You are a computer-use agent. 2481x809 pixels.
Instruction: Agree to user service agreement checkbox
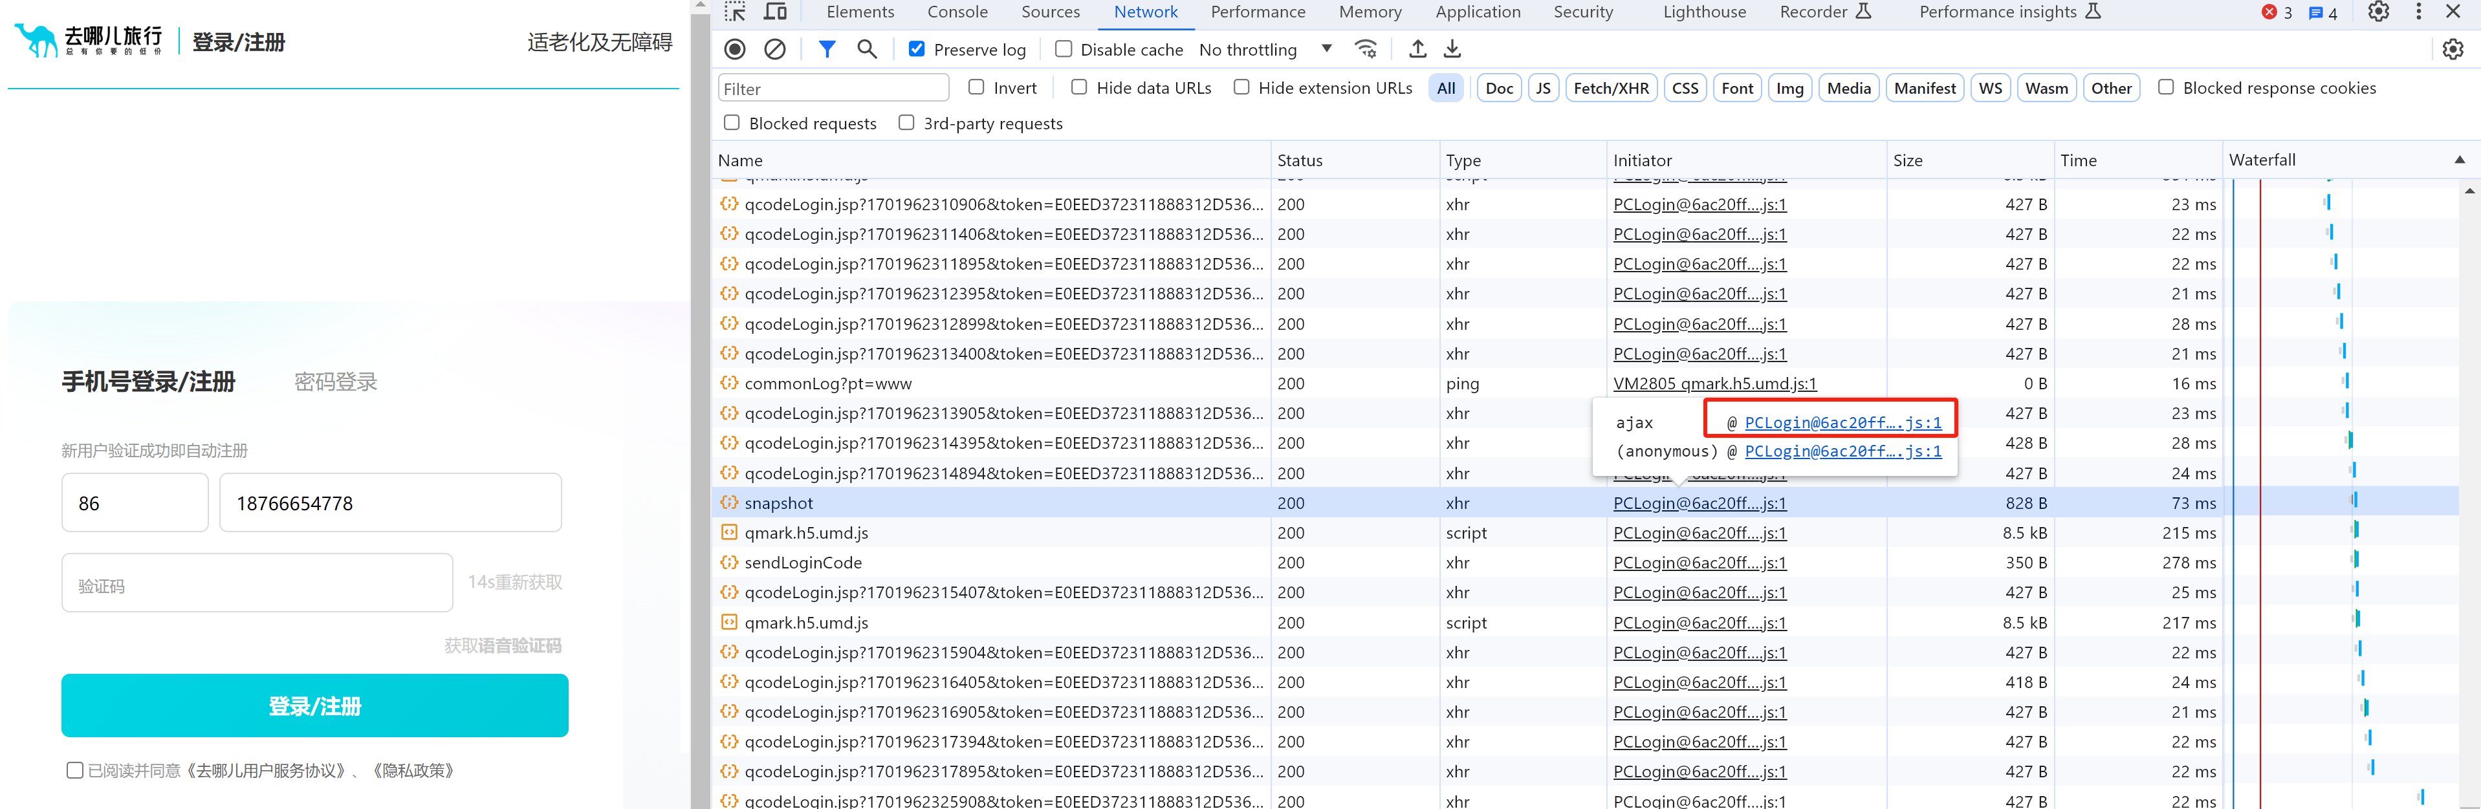pyautogui.click(x=74, y=770)
